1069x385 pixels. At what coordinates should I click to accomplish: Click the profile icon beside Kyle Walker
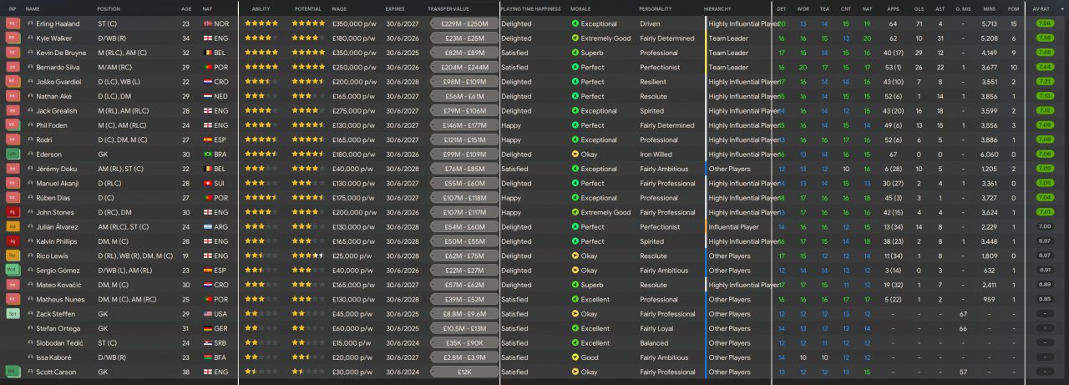tap(31, 38)
